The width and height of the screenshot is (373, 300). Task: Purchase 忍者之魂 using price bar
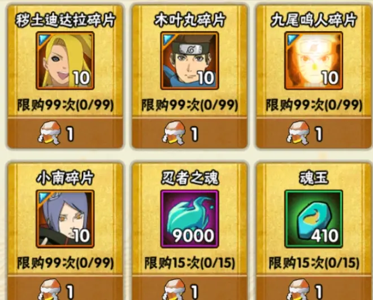click(189, 288)
